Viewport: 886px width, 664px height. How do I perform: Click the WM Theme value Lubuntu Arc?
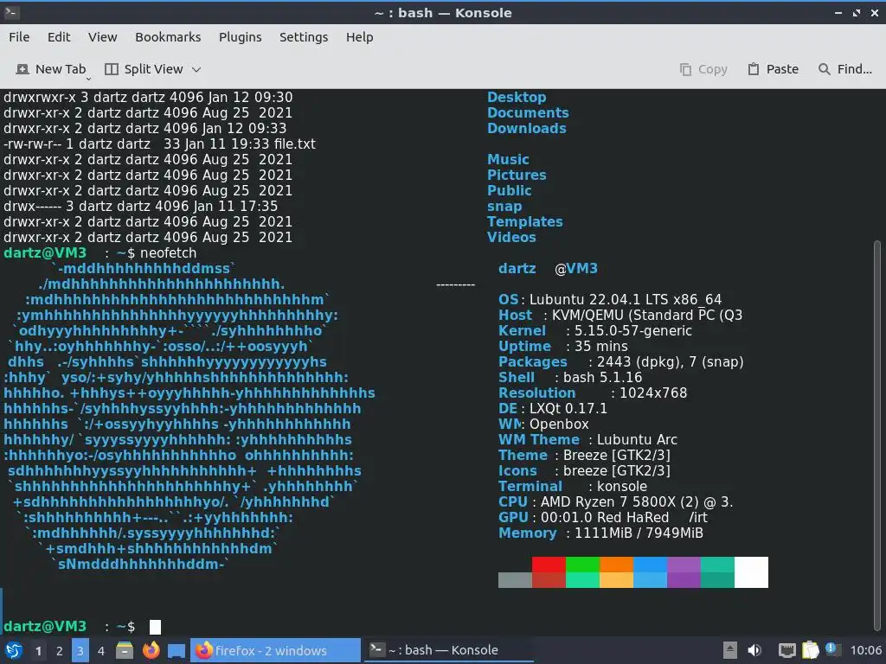637,440
